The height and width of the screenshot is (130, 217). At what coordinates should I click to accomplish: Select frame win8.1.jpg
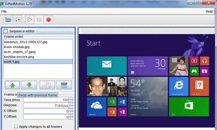click(38, 62)
